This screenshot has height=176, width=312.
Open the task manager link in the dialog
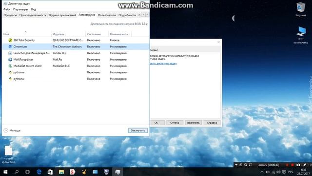click(x=163, y=64)
